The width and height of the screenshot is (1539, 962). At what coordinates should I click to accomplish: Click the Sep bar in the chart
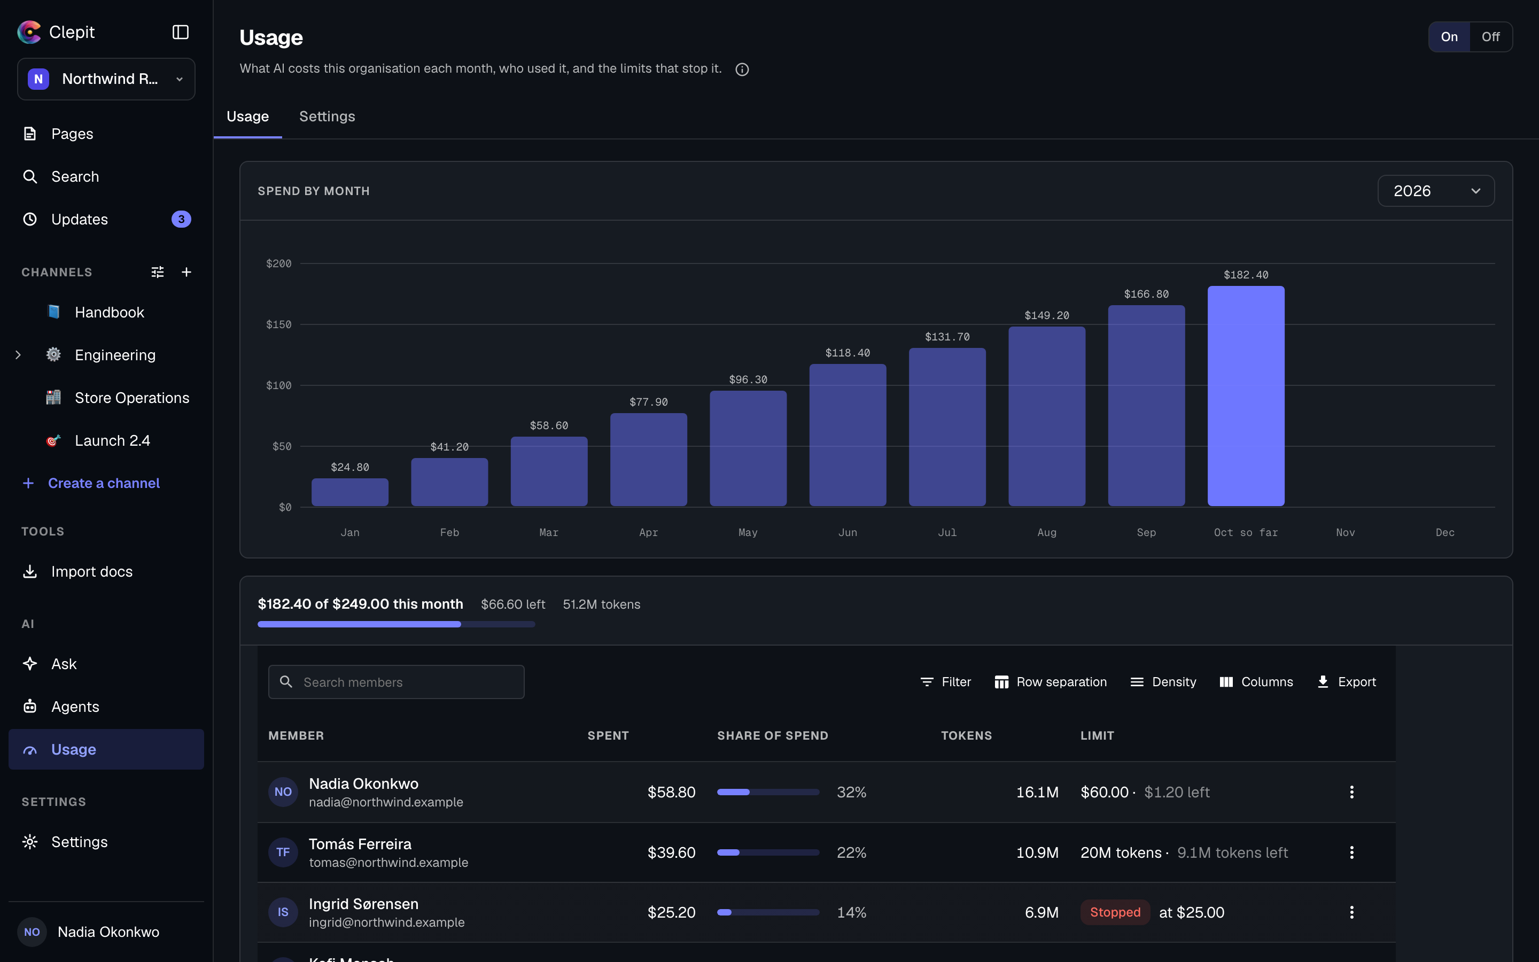pos(1146,406)
